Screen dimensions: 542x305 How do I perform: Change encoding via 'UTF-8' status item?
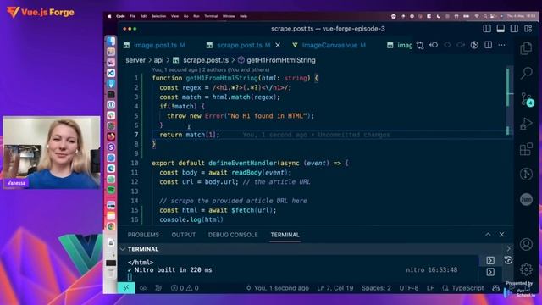(x=408, y=288)
